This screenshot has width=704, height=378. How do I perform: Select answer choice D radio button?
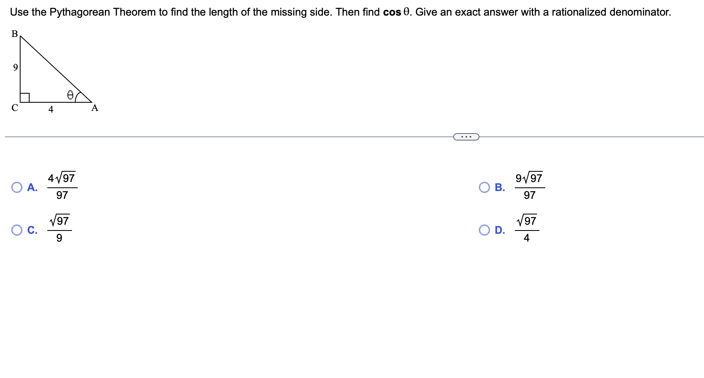click(485, 230)
